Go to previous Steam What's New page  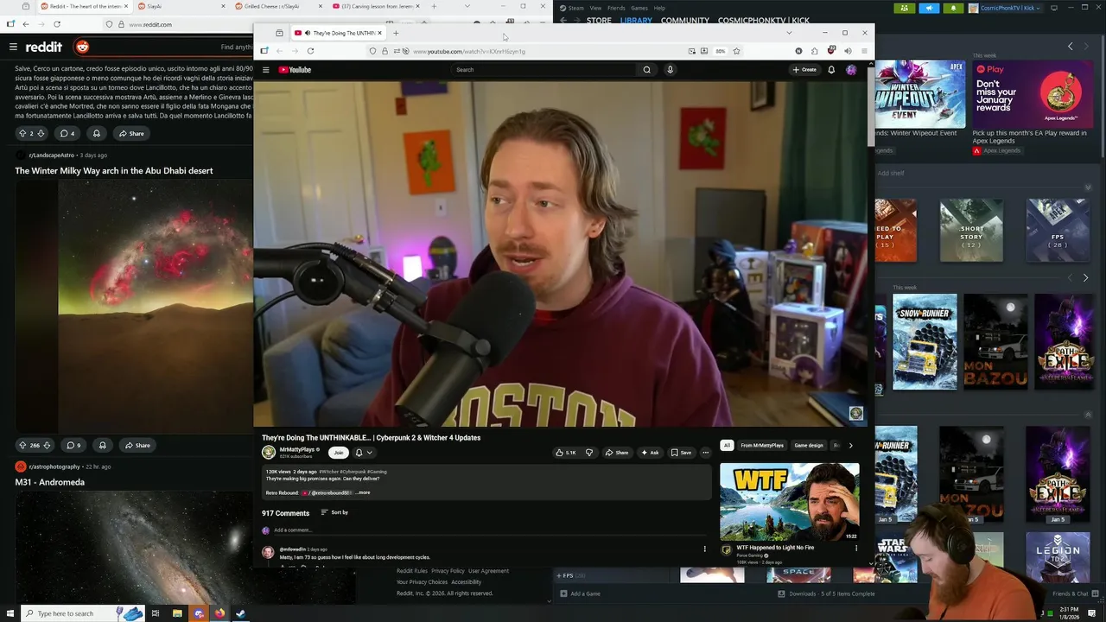[1071, 47]
